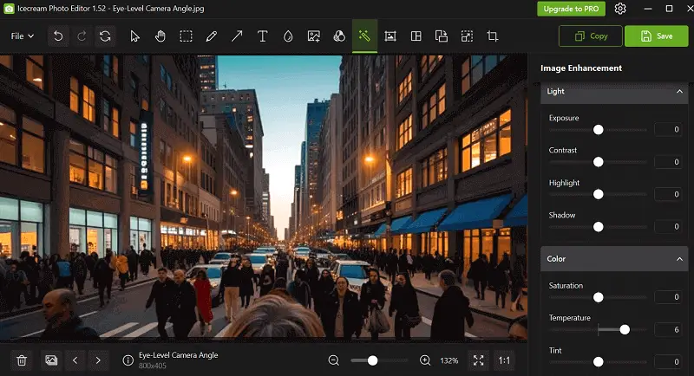Zoom in with the plus magnifier
The height and width of the screenshot is (376, 694).
(x=425, y=360)
